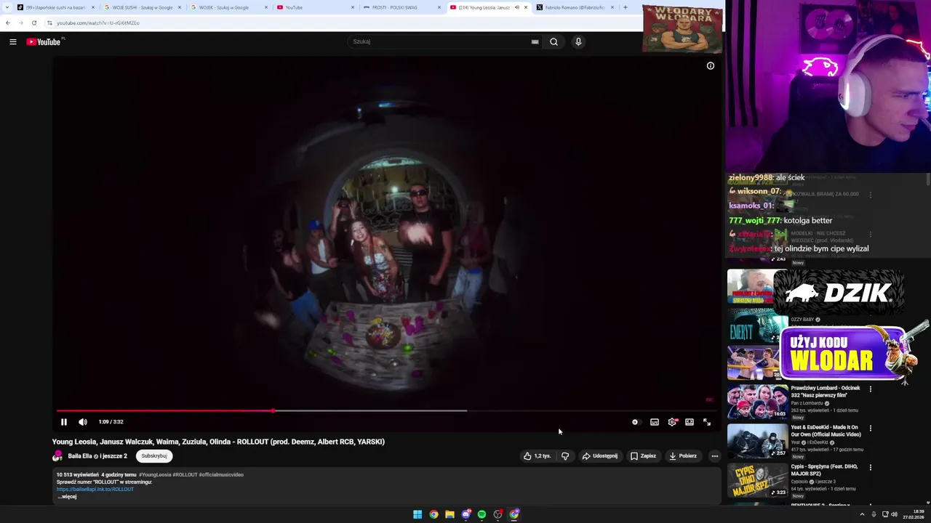Screen dimensions: 931x523
Task: Open player settings gear
Action: point(672,422)
